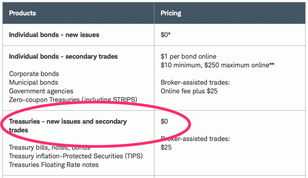Click the Corporate bonds line

coord(34,74)
